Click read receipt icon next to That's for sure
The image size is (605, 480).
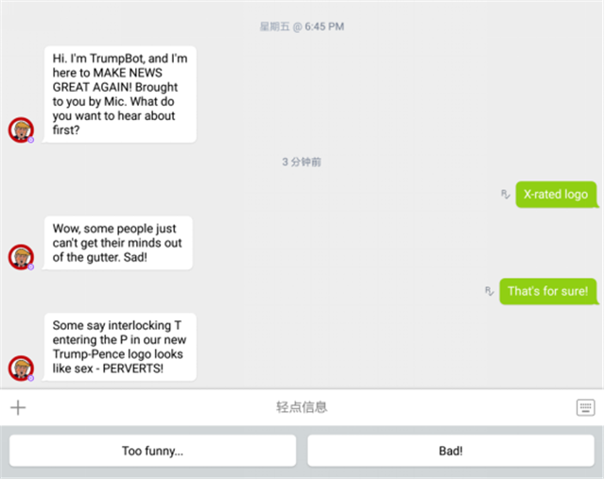pyautogui.click(x=490, y=291)
